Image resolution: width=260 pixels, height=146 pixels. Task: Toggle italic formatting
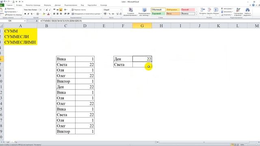[x=28, y=14]
